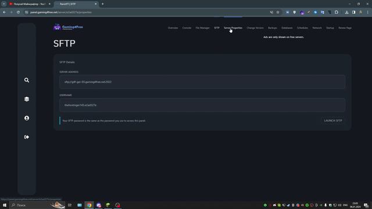The height and width of the screenshot is (209, 372).
Task: Open the account profile icon in sidebar
Action: [x=27, y=118]
